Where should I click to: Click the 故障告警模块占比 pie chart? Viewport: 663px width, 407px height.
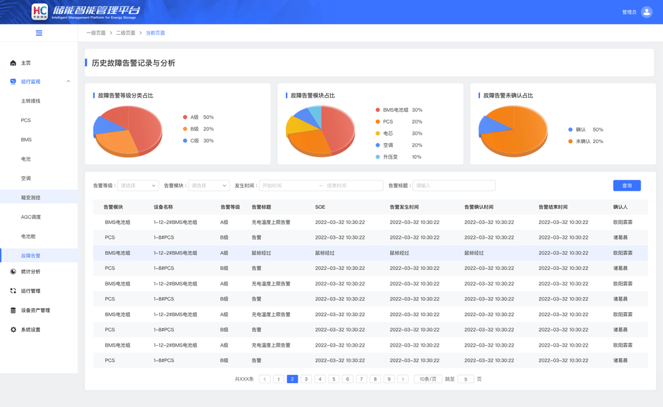pos(321,131)
